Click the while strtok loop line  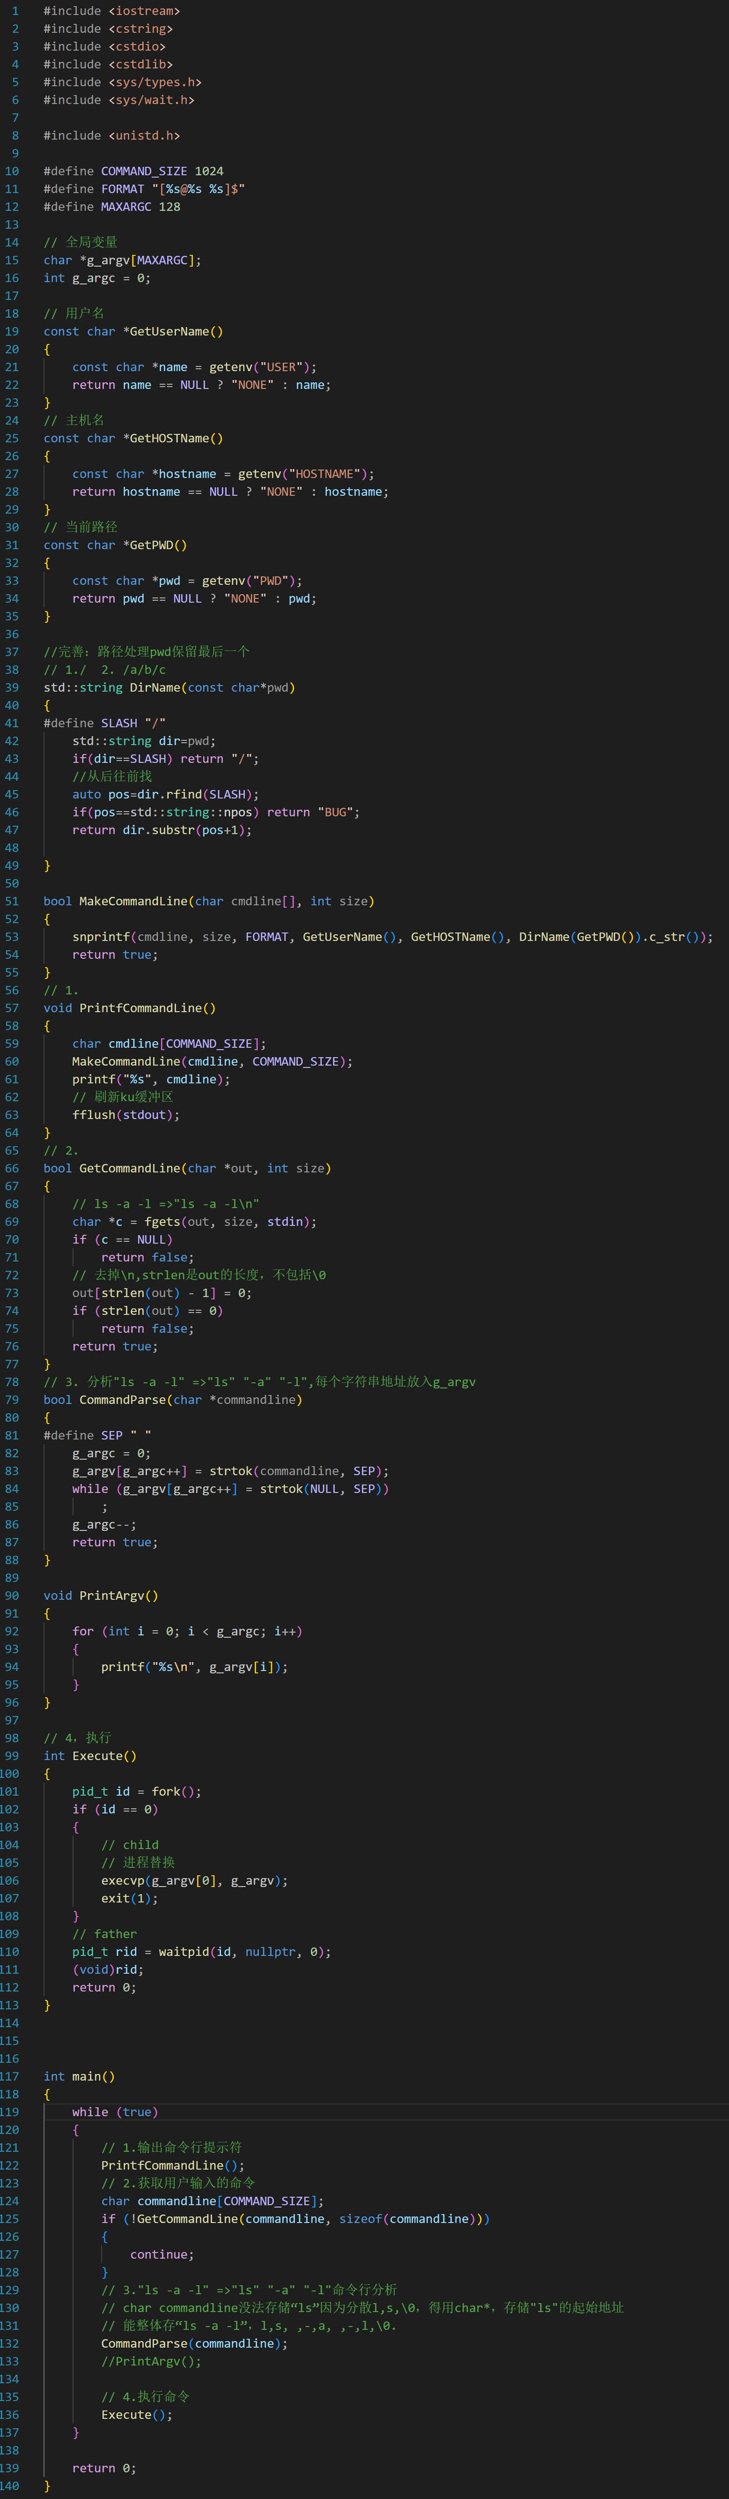click(231, 1488)
